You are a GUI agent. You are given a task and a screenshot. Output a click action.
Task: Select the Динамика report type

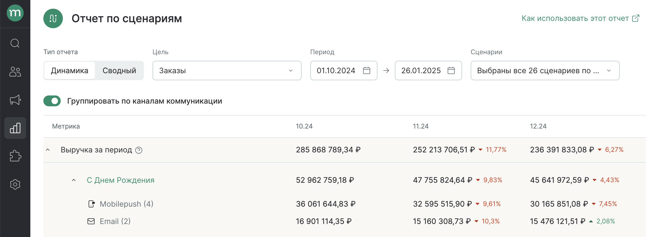[x=70, y=71]
